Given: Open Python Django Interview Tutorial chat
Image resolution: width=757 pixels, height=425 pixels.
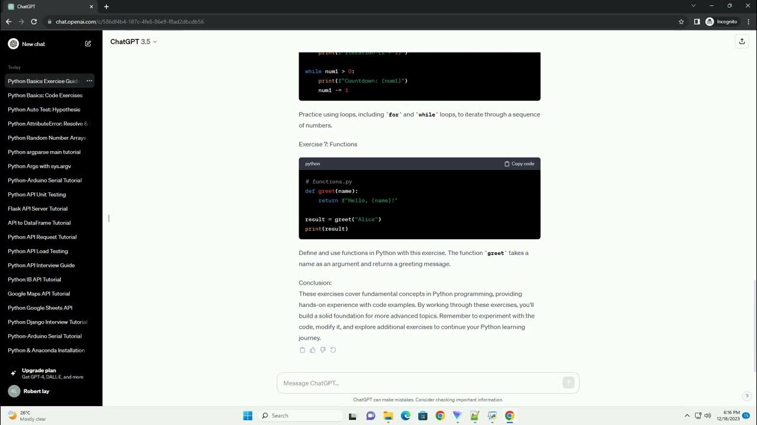Looking at the screenshot, I should pos(50,322).
